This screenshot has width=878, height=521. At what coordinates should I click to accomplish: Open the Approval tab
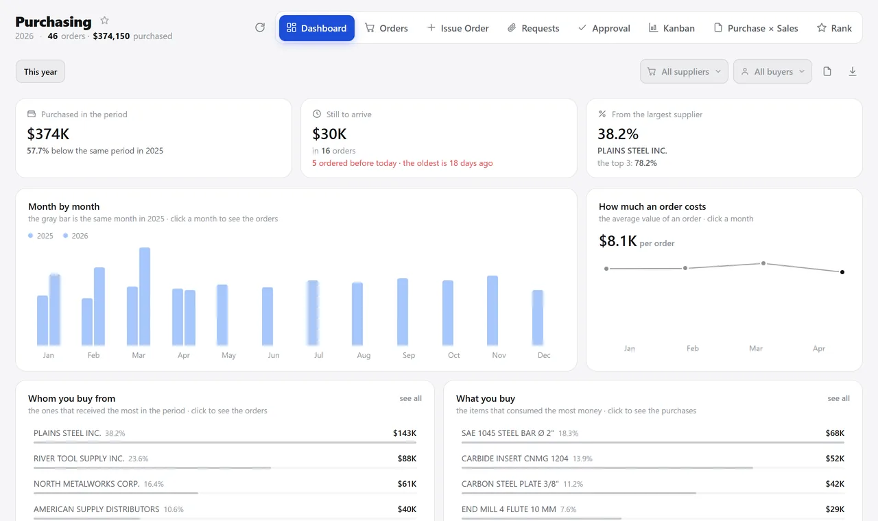[x=604, y=28]
